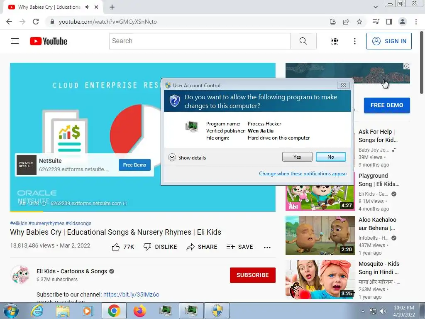Select the Why Babies Cry browser tab

(x=53, y=7)
